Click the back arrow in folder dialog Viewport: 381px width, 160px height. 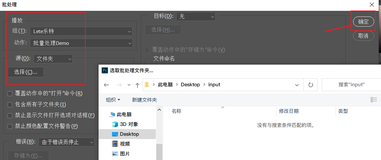click(106, 85)
